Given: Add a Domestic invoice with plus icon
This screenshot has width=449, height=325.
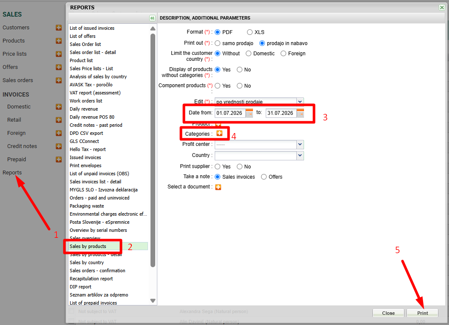Looking at the screenshot, I should click(x=59, y=107).
